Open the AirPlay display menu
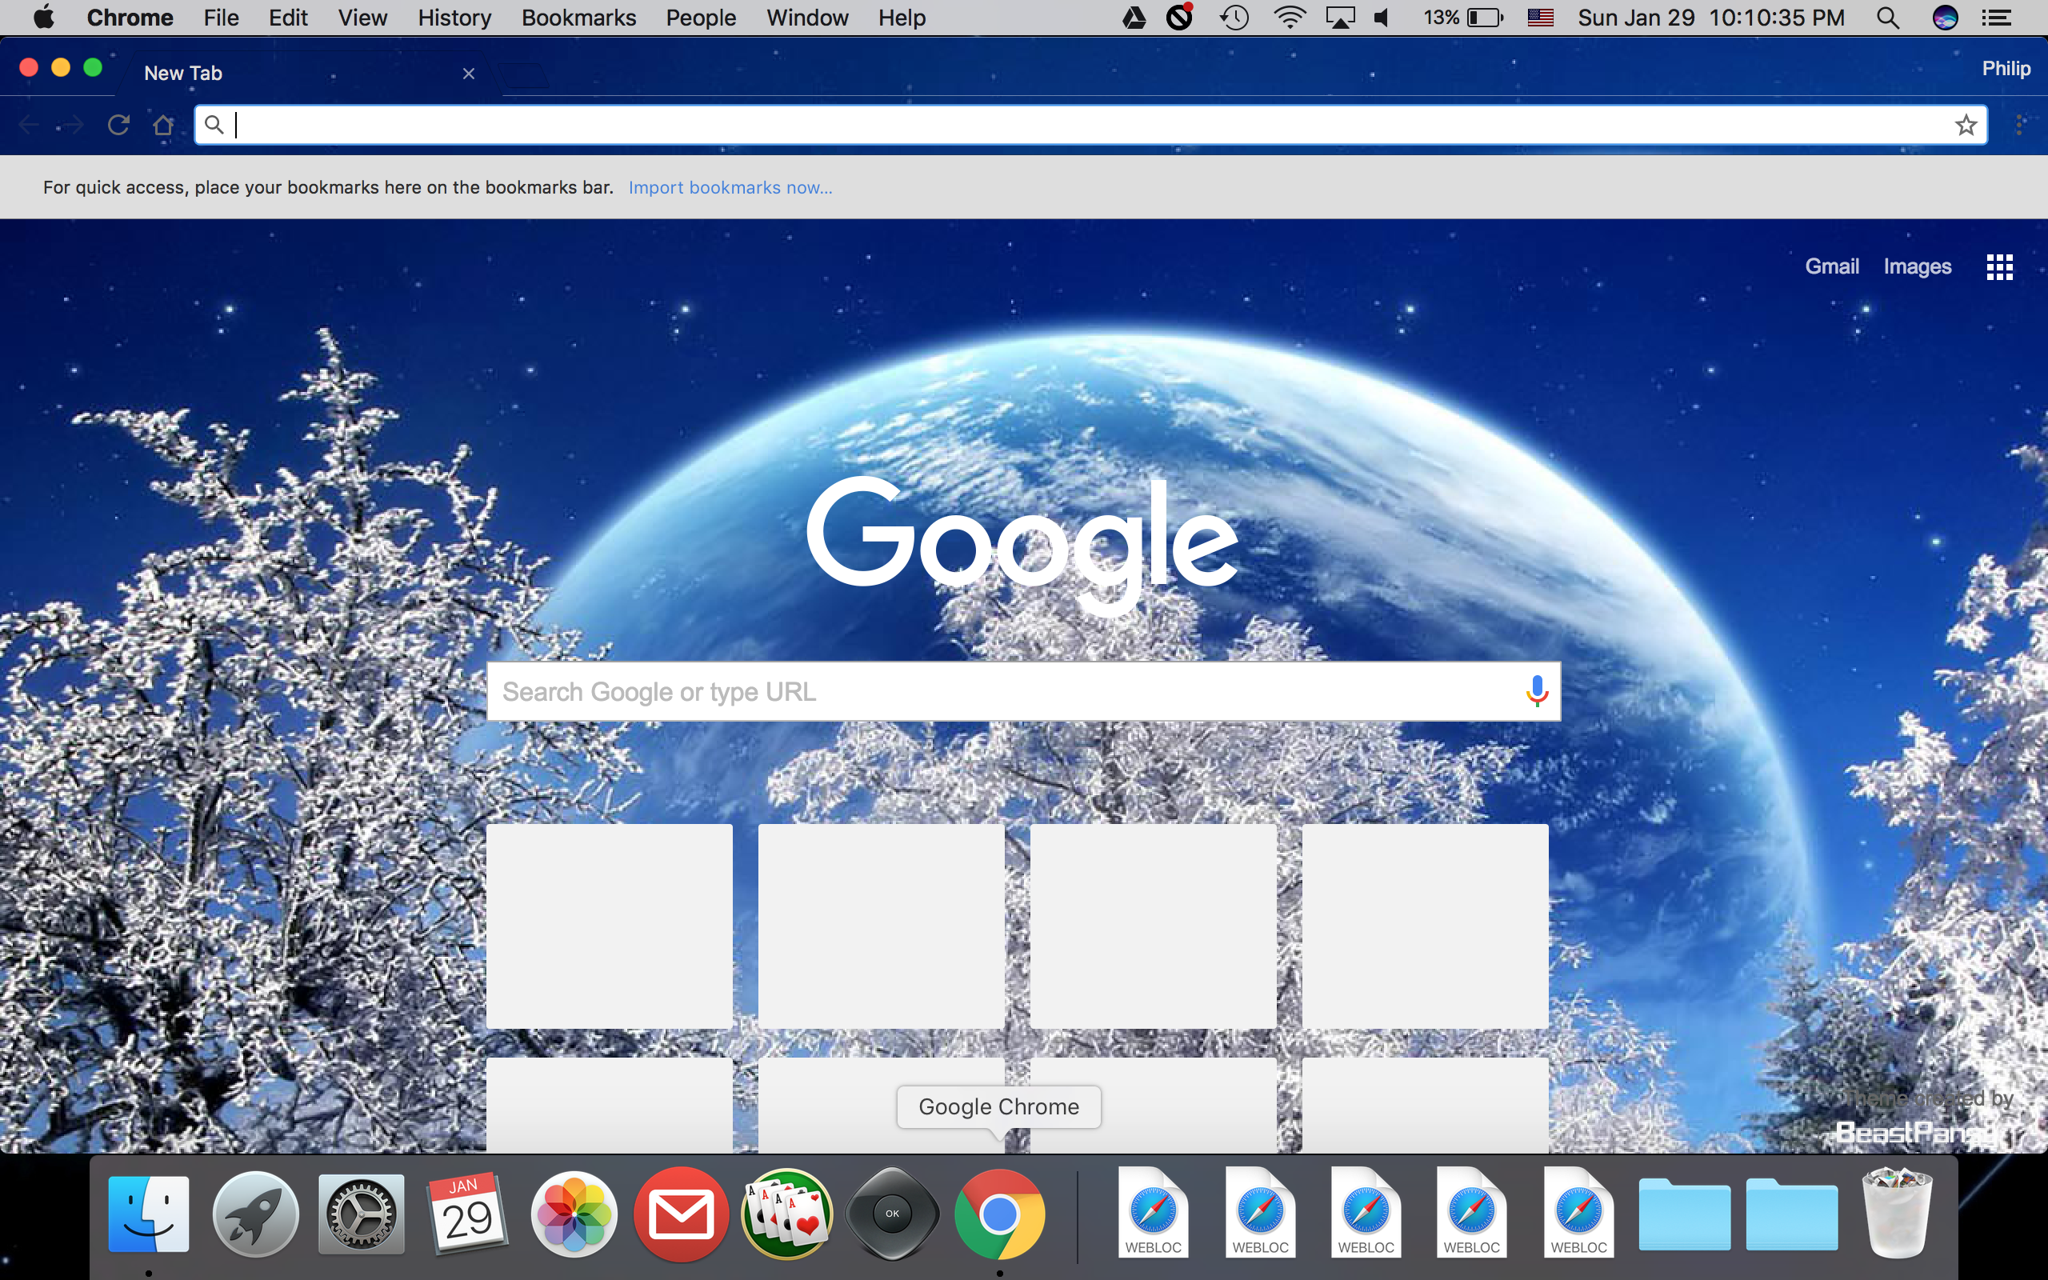Image resolution: width=2048 pixels, height=1280 pixels. [x=1341, y=18]
